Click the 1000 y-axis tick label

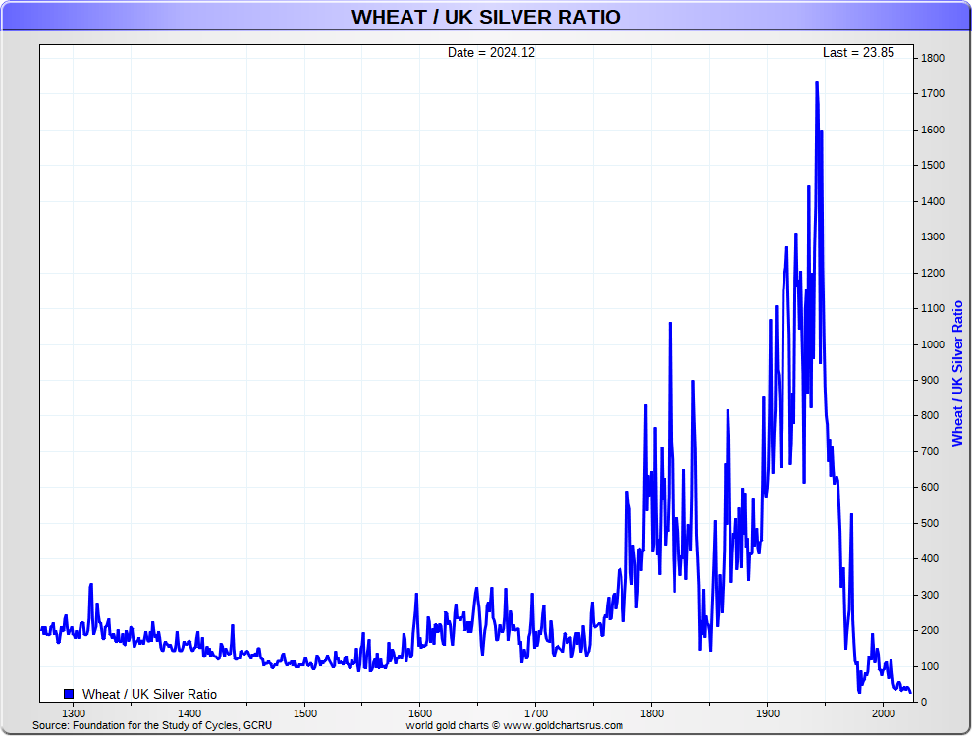(x=932, y=344)
